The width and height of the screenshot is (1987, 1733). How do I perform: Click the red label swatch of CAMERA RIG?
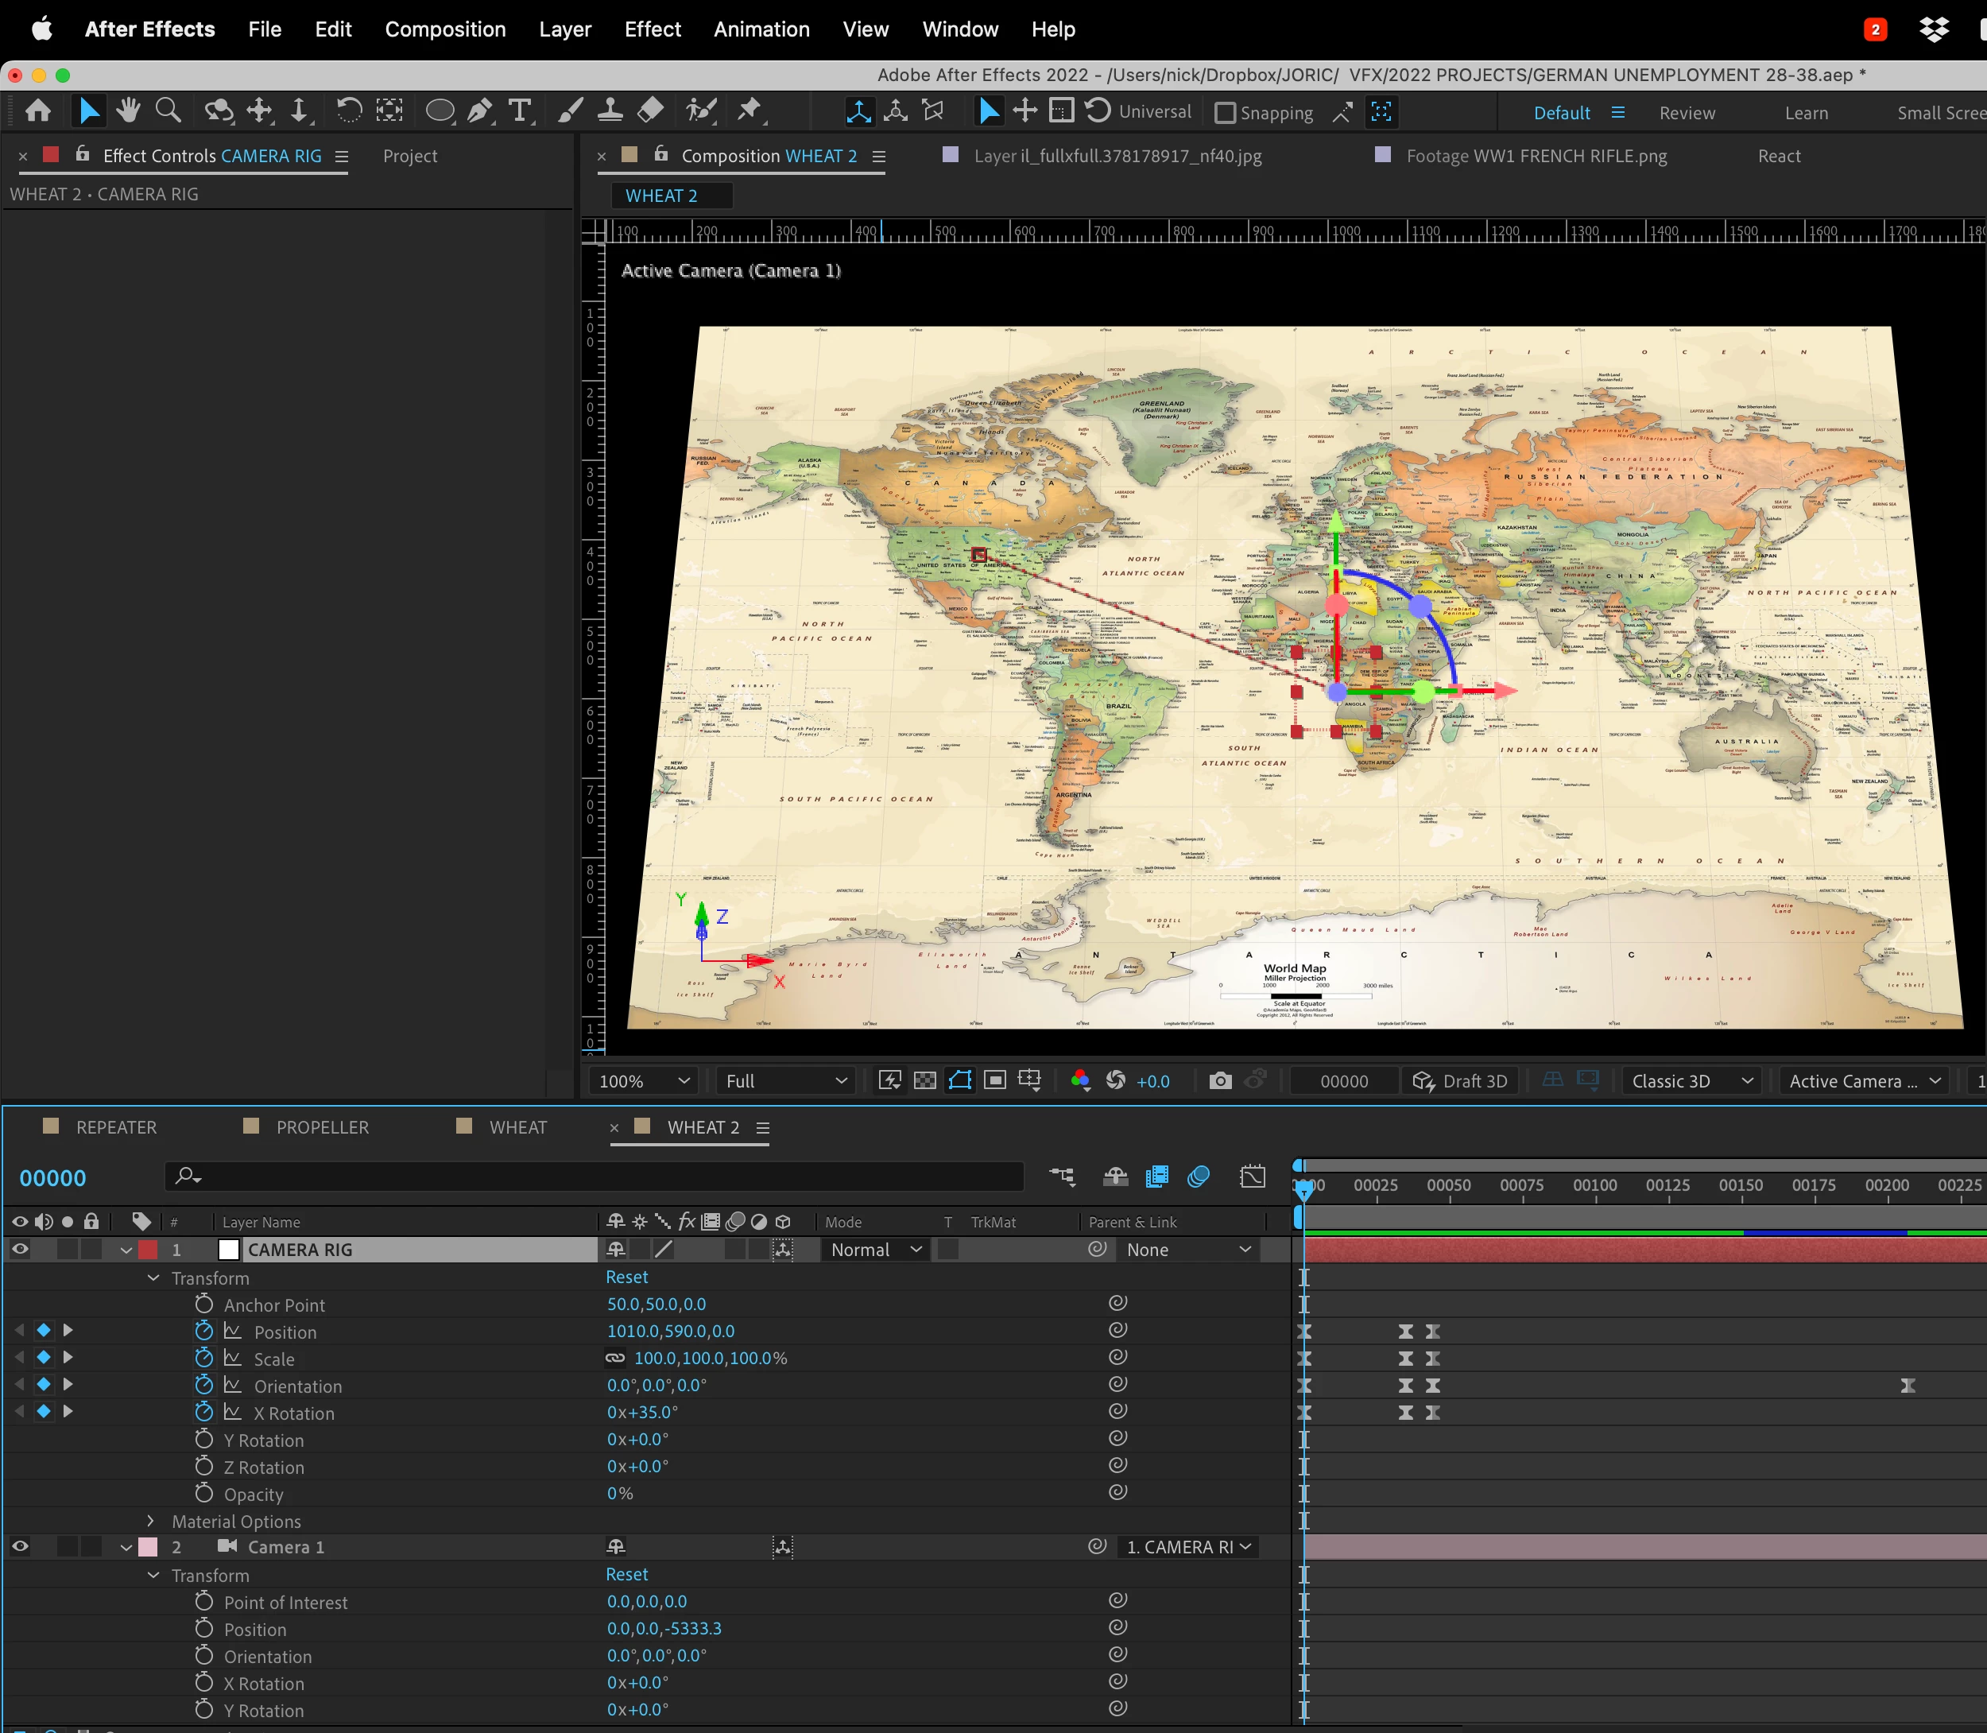[148, 1250]
